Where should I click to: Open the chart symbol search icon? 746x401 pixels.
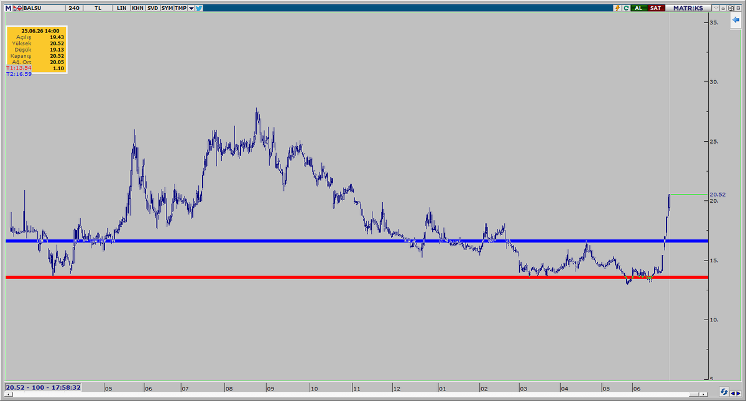(16, 8)
